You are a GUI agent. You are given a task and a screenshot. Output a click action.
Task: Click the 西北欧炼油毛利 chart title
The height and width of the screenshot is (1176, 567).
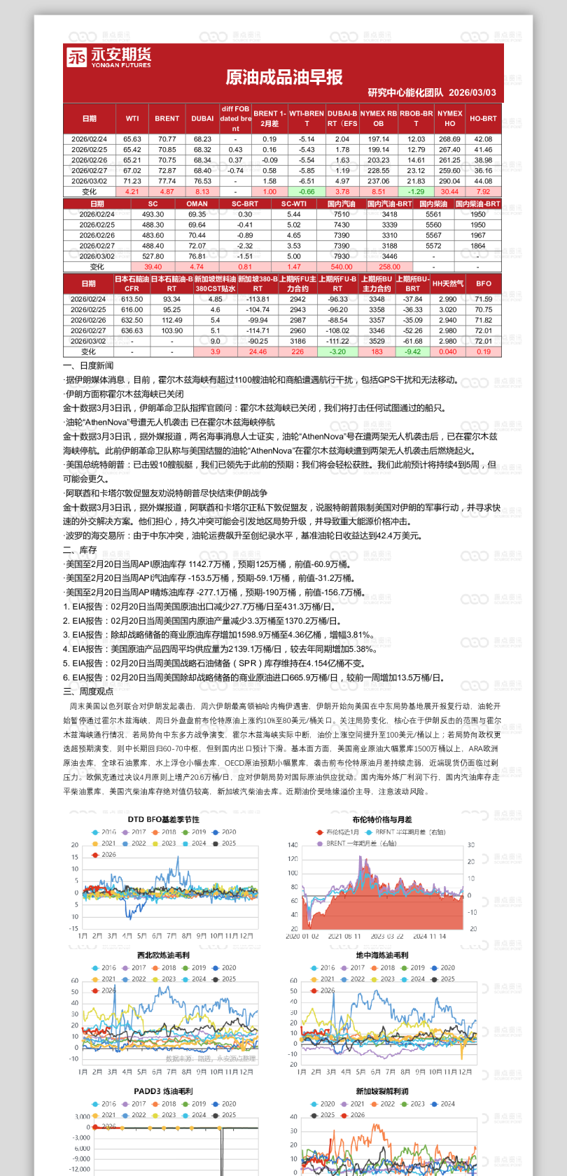coord(163,955)
